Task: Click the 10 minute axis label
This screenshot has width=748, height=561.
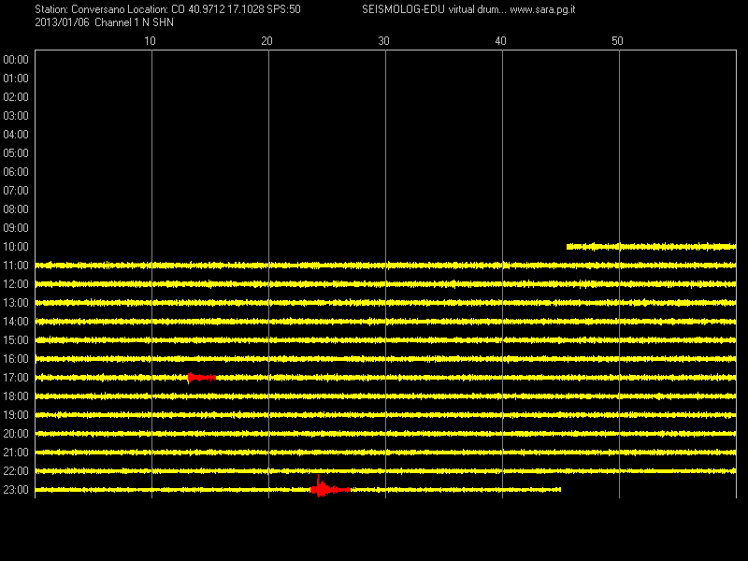Action: point(150,41)
